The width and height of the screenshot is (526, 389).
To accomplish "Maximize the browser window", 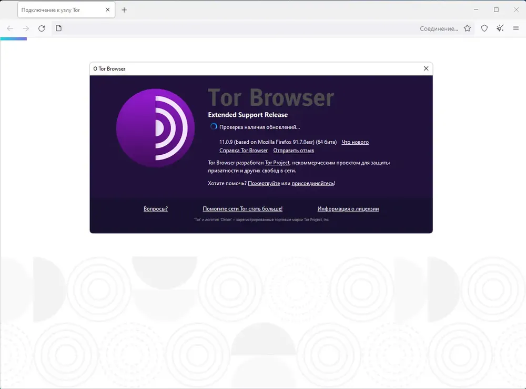I will tap(496, 9).
